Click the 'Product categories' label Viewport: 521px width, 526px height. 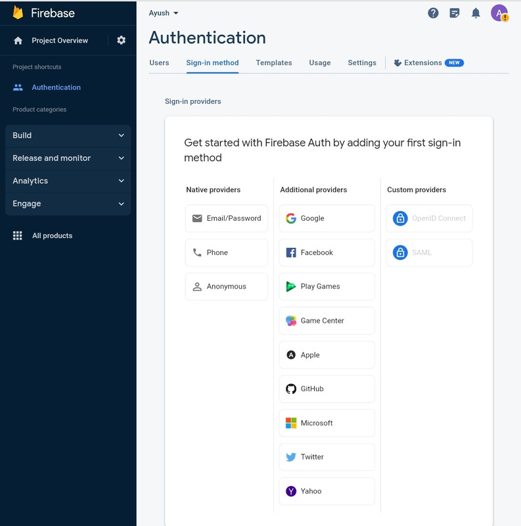(x=39, y=109)
